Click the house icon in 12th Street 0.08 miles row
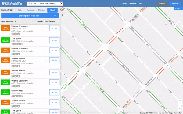Image resolution: width=183 pixels, height=114 pixels. click(21, 44)
